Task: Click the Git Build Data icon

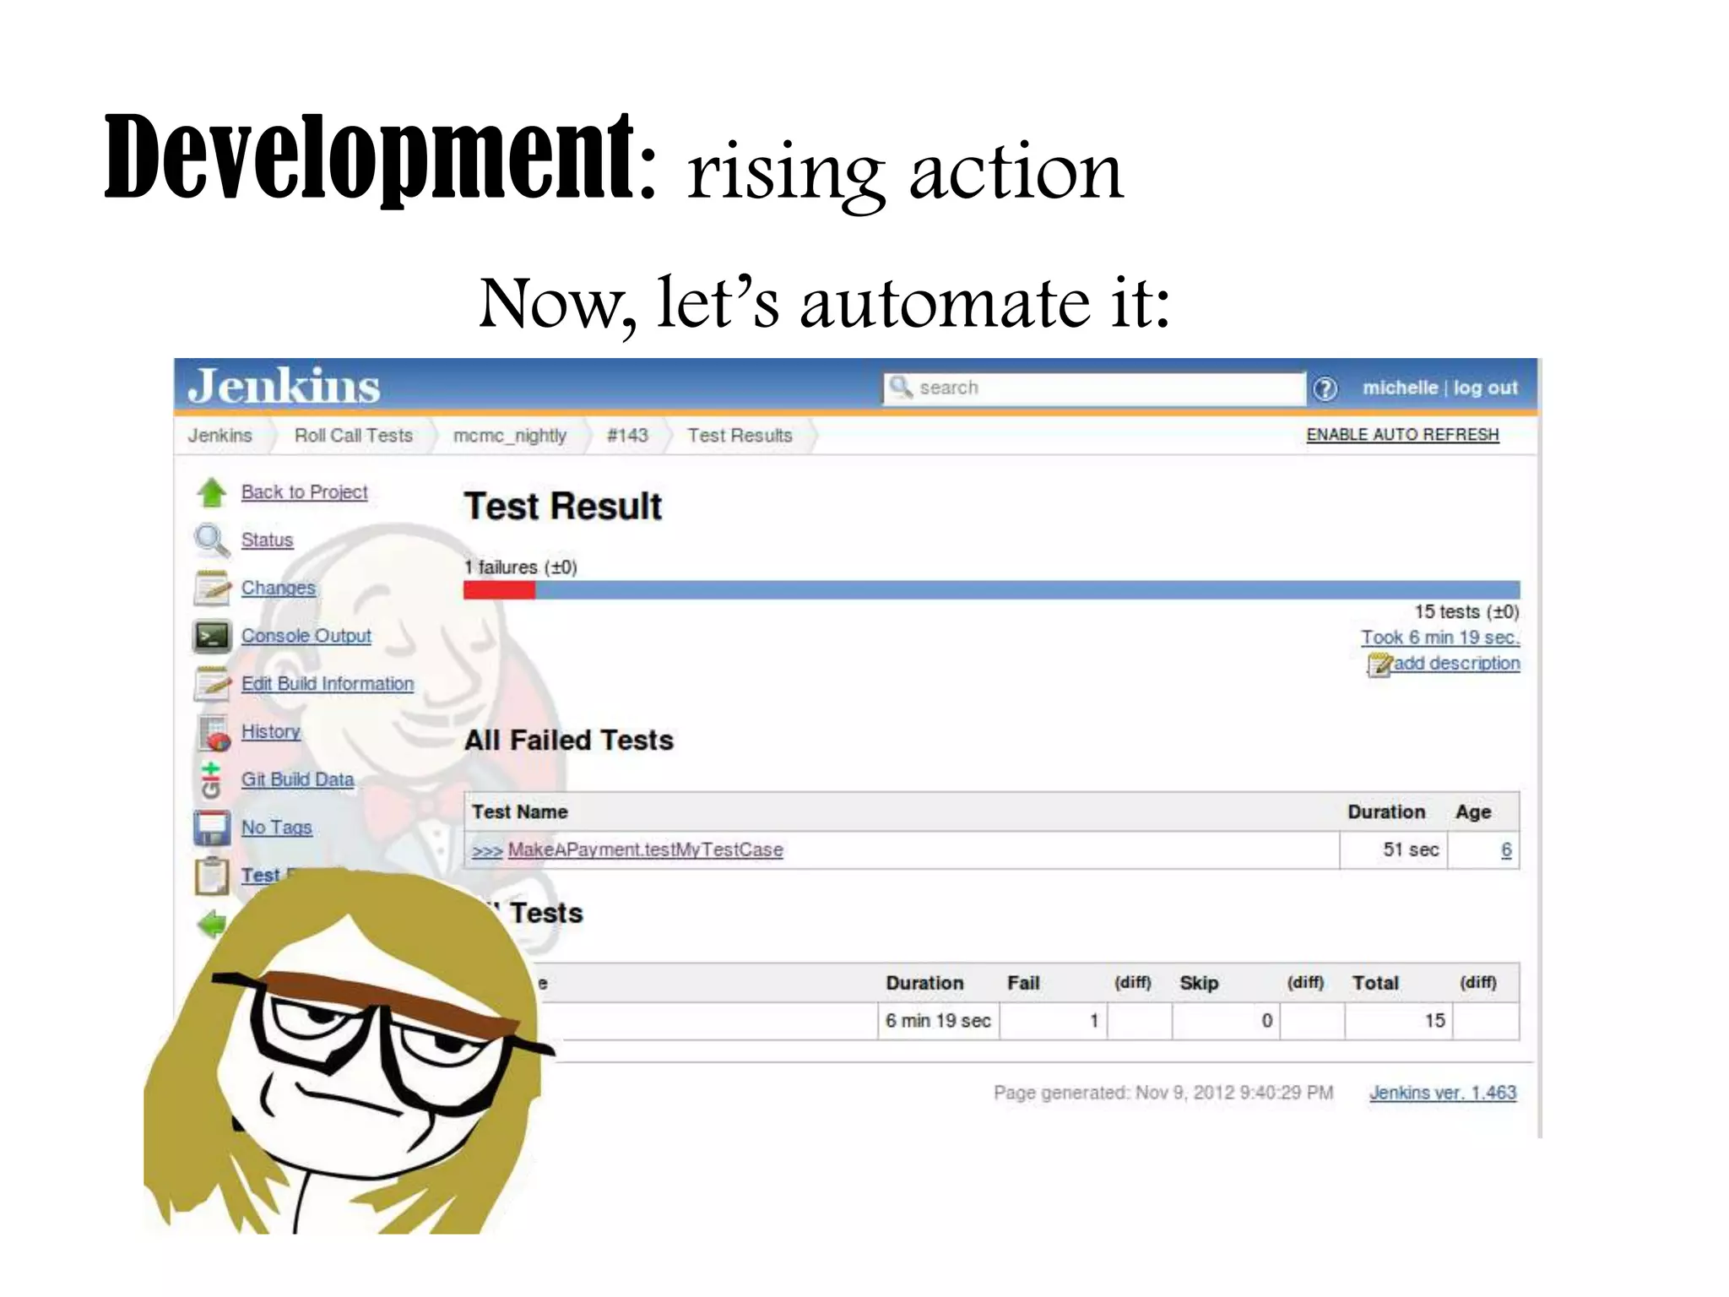Action: click(x=211, y=780)
